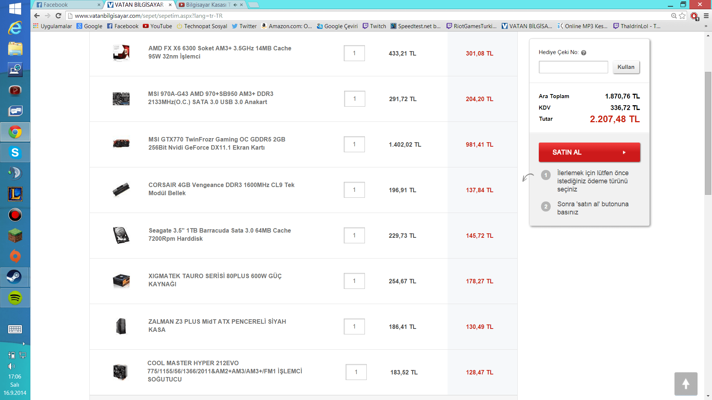Open Spotify from the taskbar

coord(15,298)
